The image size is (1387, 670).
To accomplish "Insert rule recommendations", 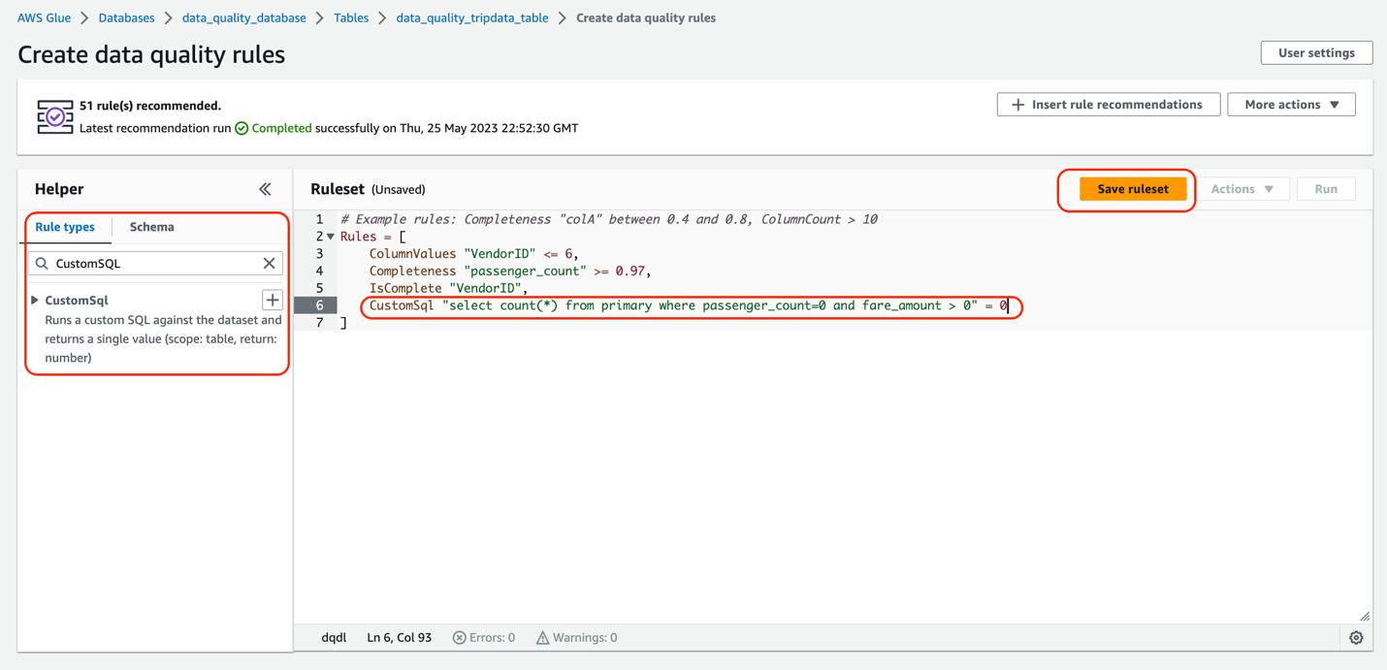I will pos(1108,105).
